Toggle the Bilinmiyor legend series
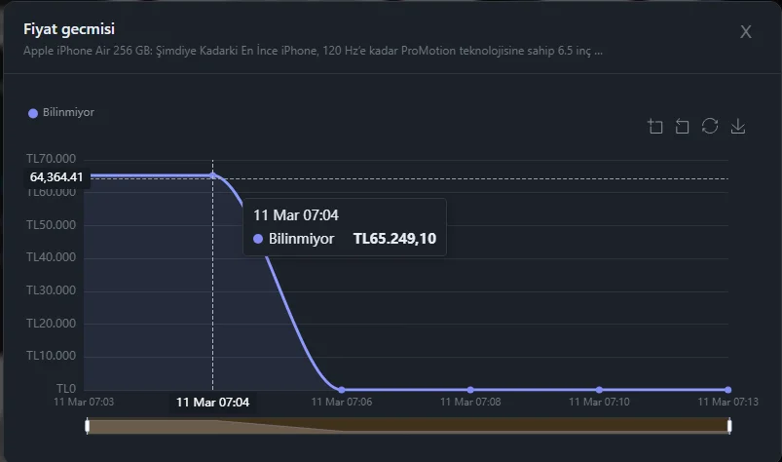Viewport: 782px width, 462px height. pos(68,113)
